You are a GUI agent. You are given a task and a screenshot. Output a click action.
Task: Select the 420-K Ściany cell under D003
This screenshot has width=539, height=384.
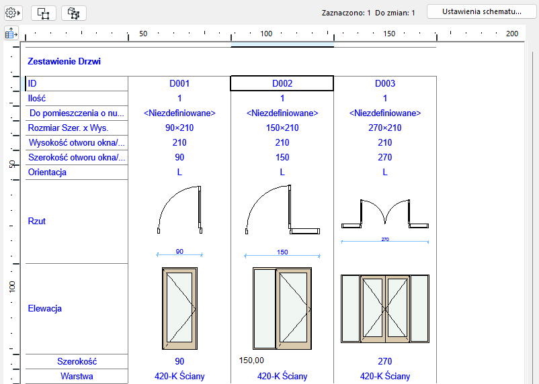click(385, 376)
